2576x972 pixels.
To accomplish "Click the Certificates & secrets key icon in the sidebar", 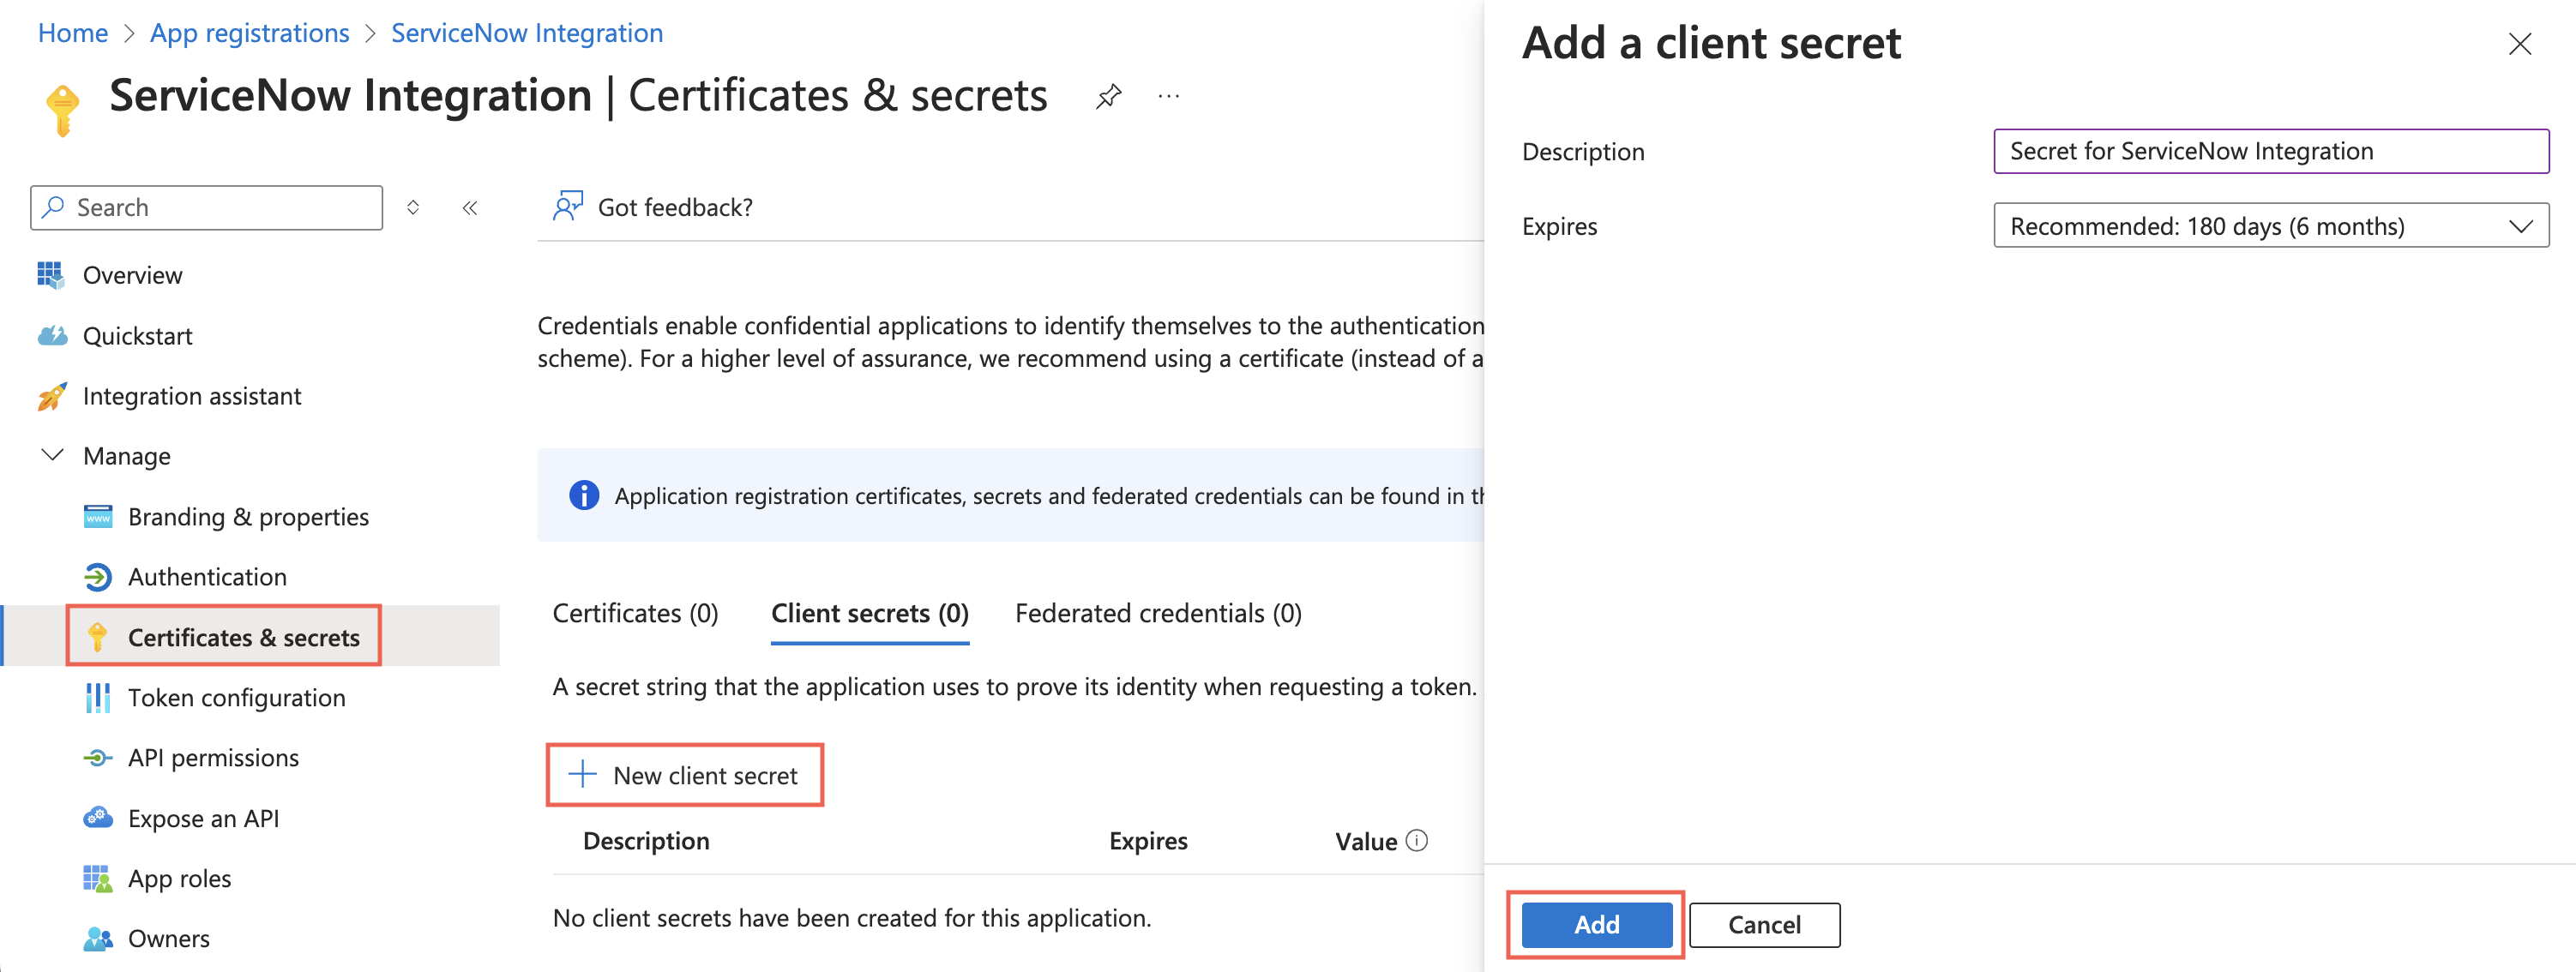I will pos(97,637).
